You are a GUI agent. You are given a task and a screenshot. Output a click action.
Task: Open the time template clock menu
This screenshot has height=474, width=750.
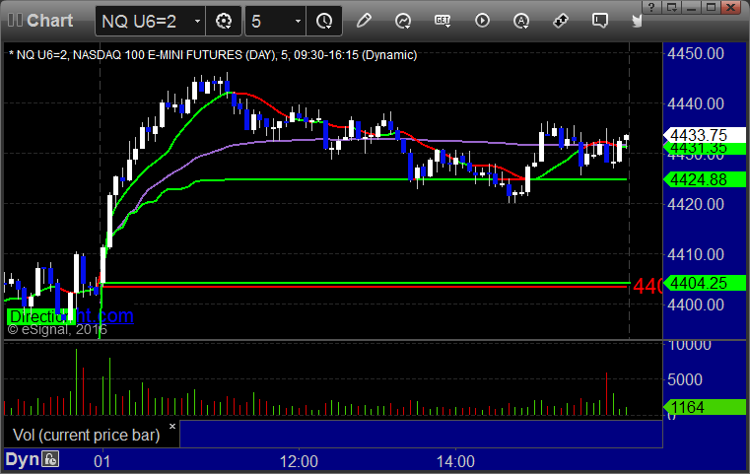[x=324, y=21]
